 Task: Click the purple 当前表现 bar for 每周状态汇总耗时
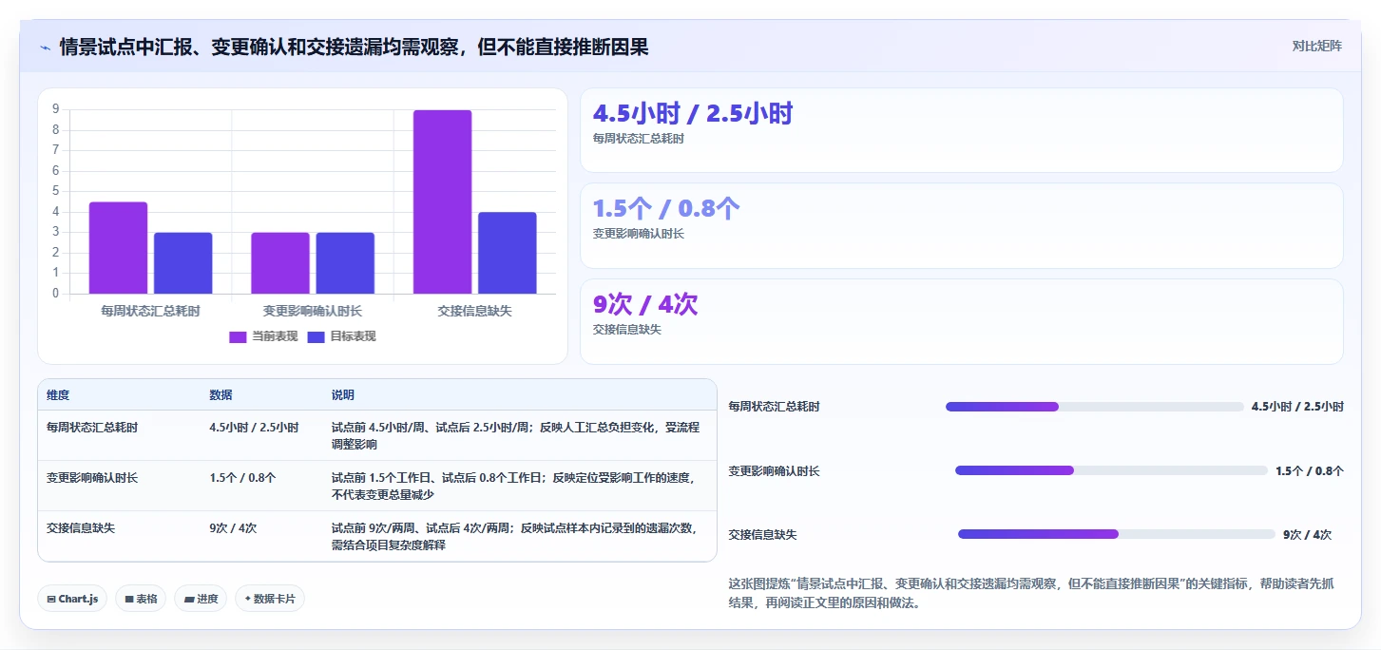118,248
